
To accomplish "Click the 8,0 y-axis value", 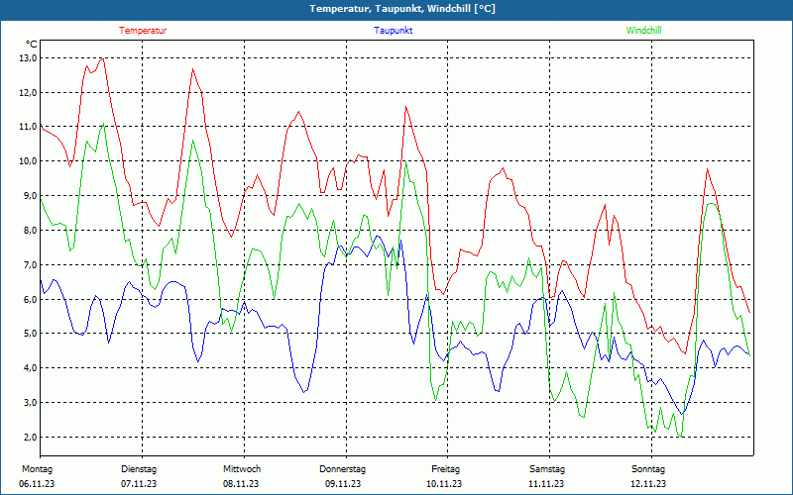I will point(31,231).
